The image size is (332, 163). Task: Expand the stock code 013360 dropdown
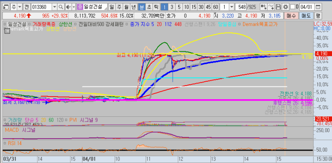(55, 7)
